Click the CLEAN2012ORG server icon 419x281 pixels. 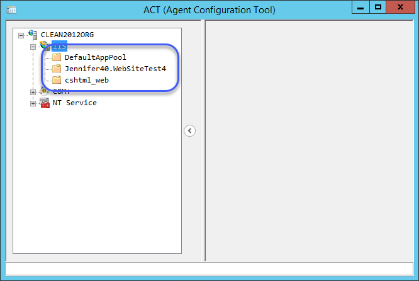[33, 35]
